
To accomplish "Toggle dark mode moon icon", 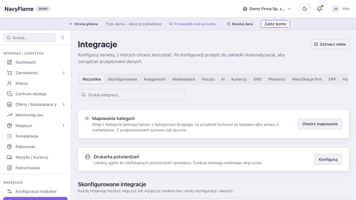I will click(x=305, y=9).
